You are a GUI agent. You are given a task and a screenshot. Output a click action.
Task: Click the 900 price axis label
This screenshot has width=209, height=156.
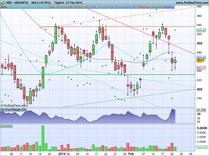pyautogui.click(x=200, y=43)
